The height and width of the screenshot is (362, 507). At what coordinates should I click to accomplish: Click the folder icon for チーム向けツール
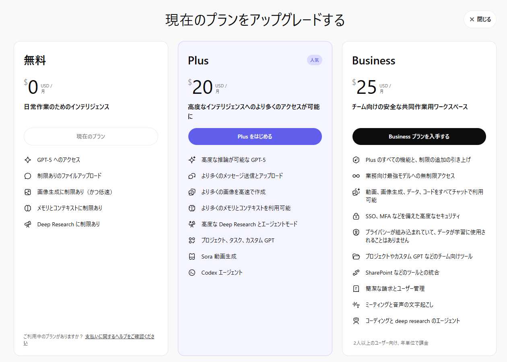[356, 257]
